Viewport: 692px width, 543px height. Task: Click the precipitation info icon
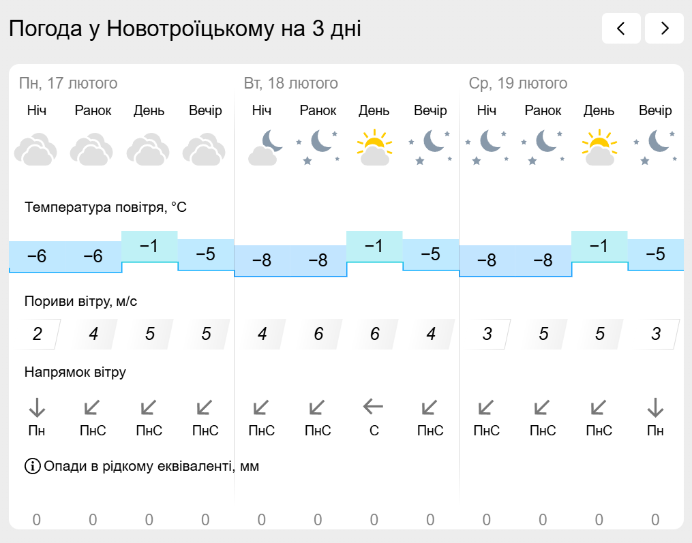click(x=32, y=466)
